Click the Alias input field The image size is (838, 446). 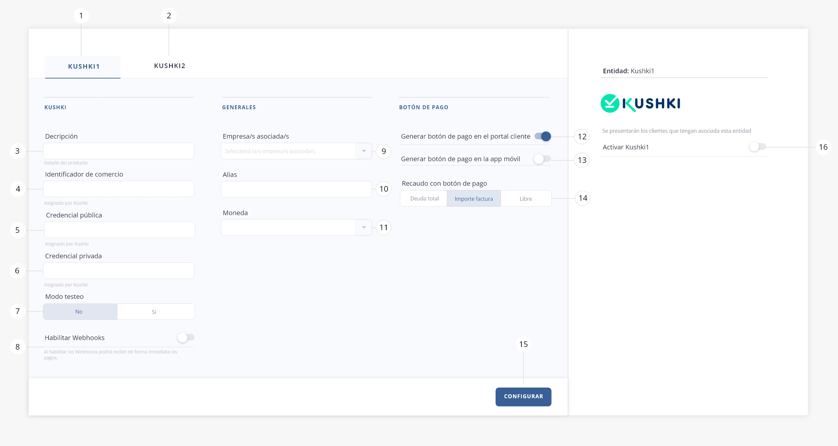pyautogui.click(x=296, y=189)
